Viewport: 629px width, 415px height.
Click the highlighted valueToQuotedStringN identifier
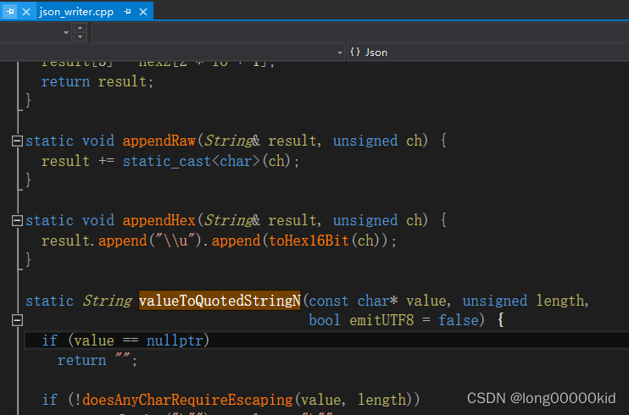pos(220,301)
